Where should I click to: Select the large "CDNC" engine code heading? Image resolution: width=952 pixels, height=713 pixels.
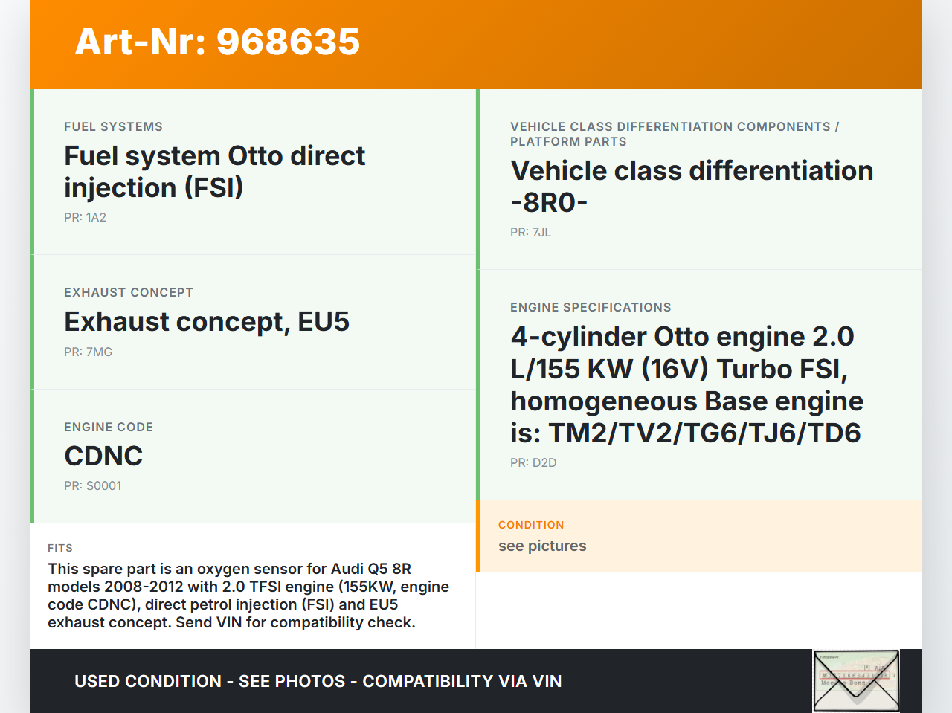[x=103, y=456]
